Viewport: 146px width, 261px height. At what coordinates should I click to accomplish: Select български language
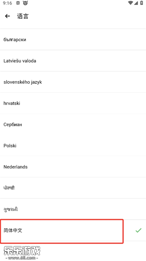(x=73, y=39)
